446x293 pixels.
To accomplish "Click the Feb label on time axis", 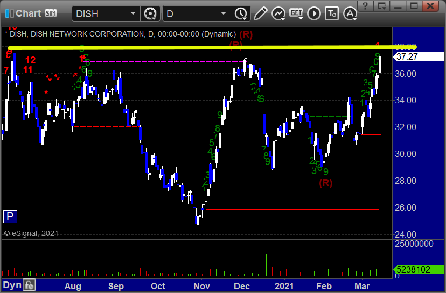I will click(x=324, y=286).
